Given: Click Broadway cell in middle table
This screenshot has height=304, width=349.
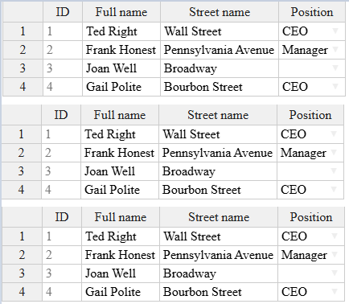Looking at the screenshot, I should point(218,171).
